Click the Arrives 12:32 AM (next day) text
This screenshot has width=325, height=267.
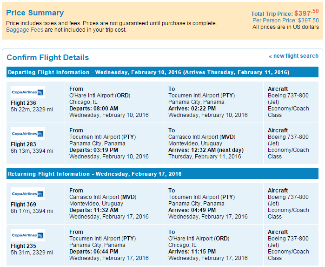tap(206, 150)
